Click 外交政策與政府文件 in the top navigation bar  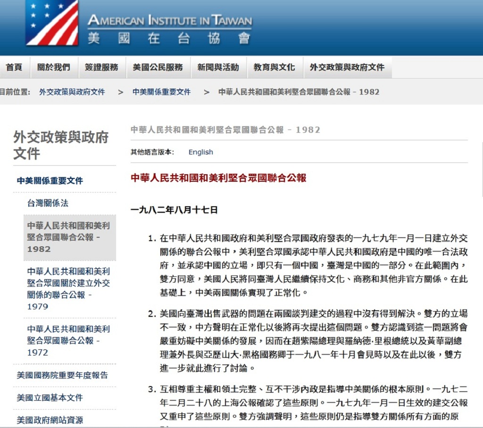click(347, 67)
